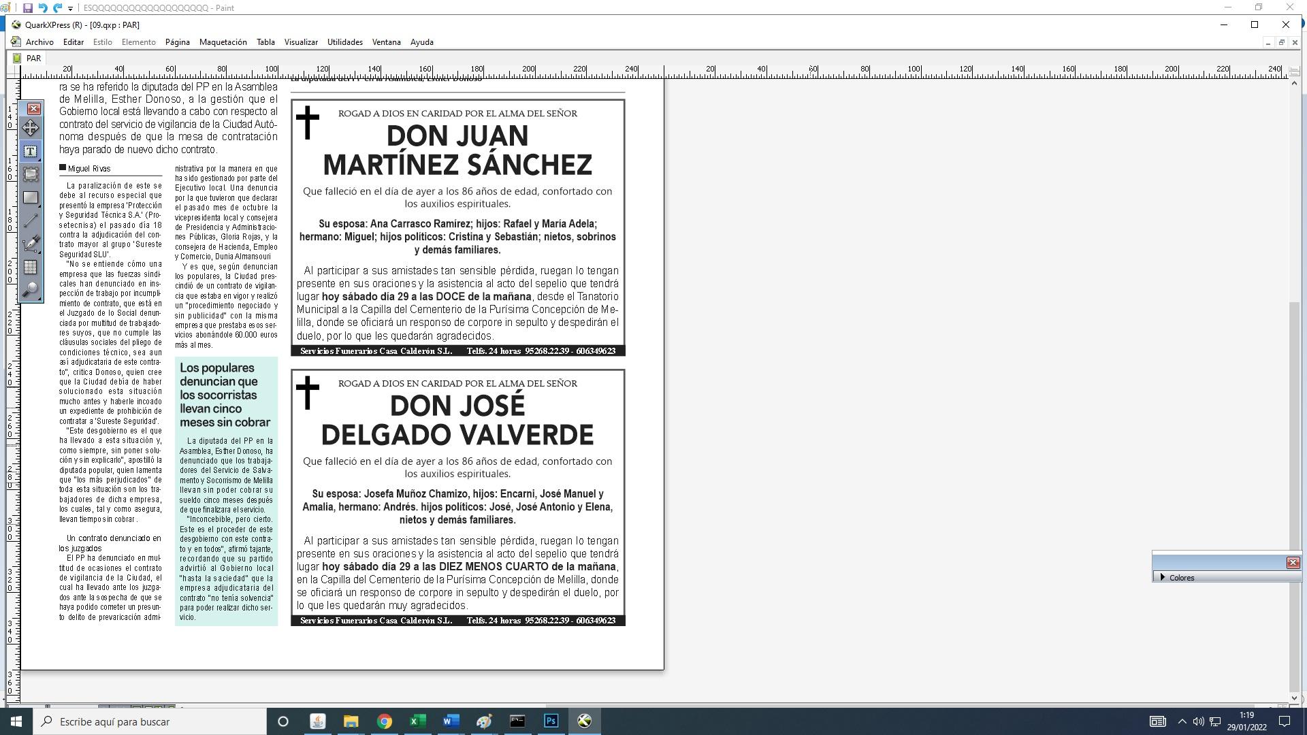Close the Colores palette panel
The height and width of the screenshot is (735, 1307).
(x=1293, y=563)
